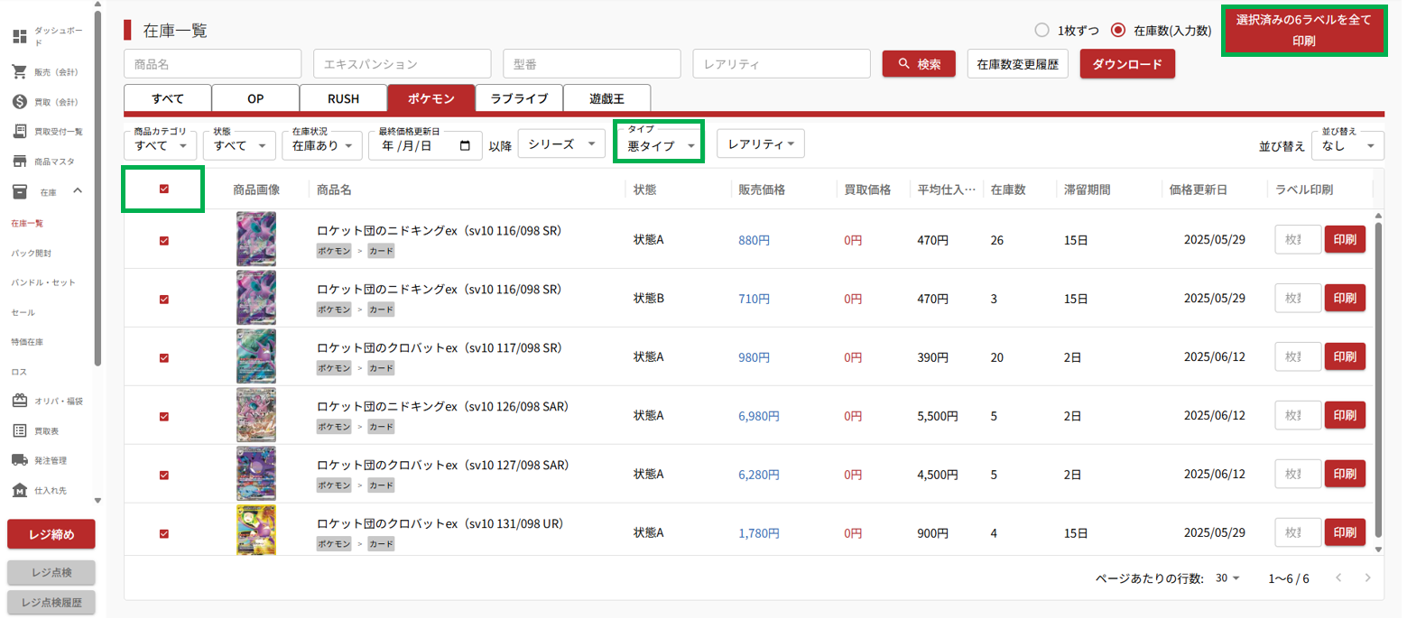Click the dollar purchase accounting icon
This screenshot has width=1407, height=619.
pos(19,101)
